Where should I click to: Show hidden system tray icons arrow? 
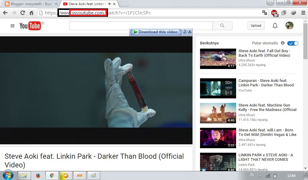tap(260, 175)
